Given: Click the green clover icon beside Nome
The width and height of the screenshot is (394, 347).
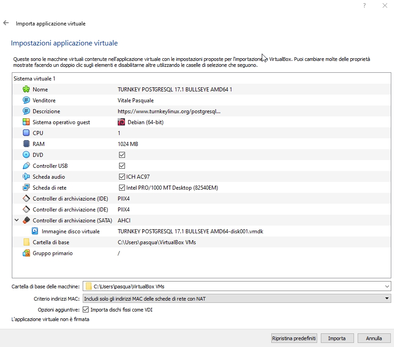Looking at the screenshot, I should [x=26, y=90].
